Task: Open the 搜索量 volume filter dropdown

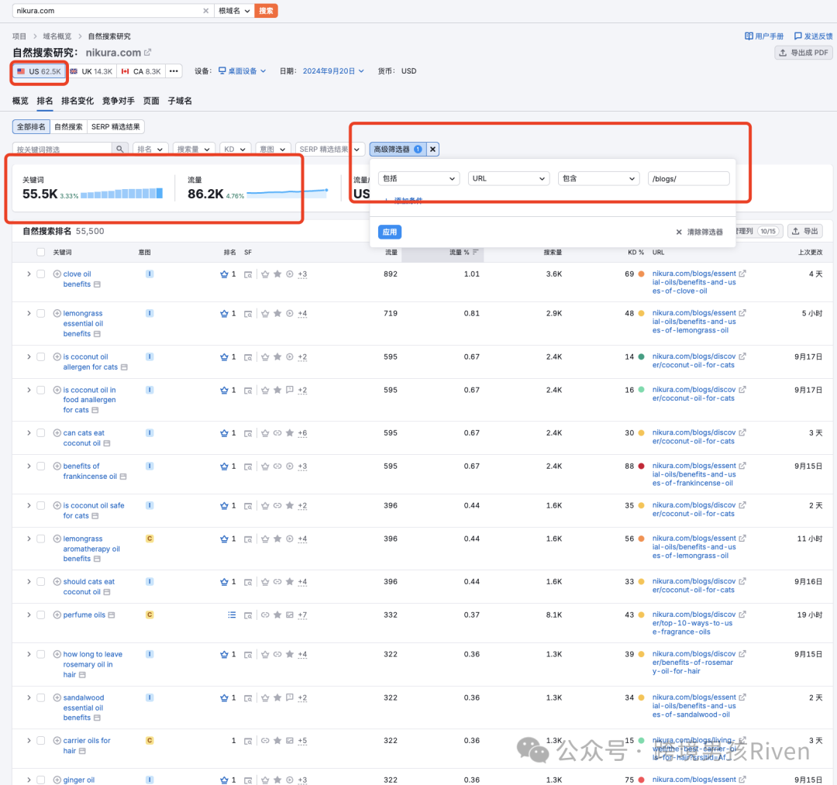Action: pos(194,150)
